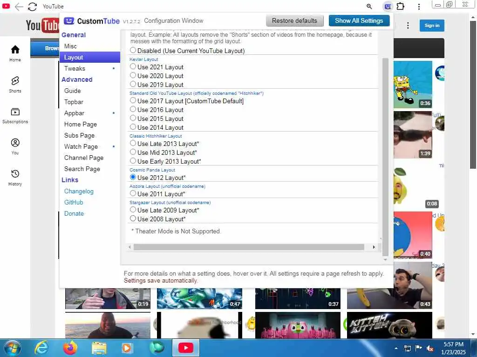Click the browser back arrow icon

pos(19,7)
